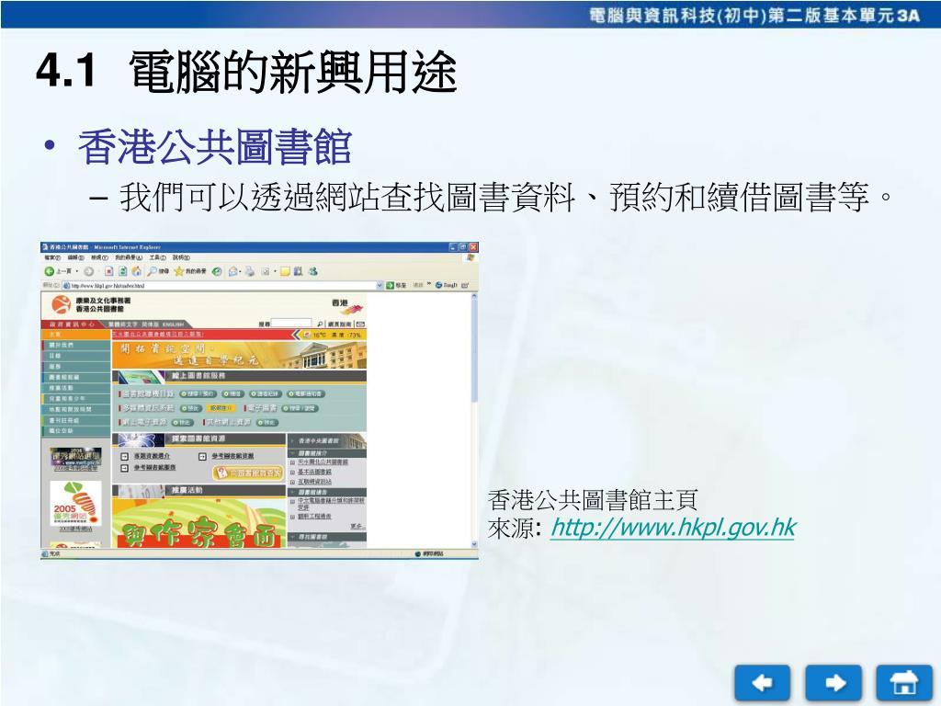This screenshot has width=941, height=706.
Task: Click the IE Back (上一頁) button in the screenshot
Action: tap(58, 271)
